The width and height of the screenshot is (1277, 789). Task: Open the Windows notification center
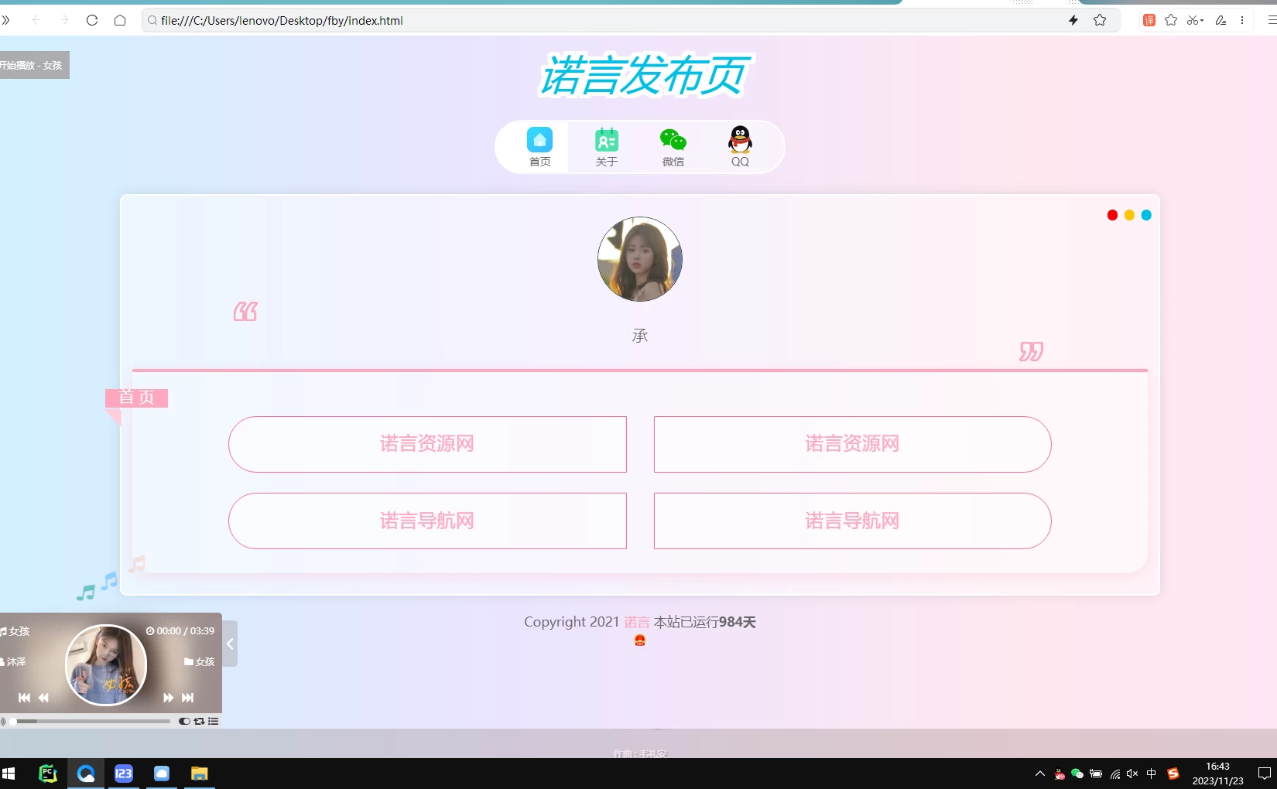point(1265,774)
